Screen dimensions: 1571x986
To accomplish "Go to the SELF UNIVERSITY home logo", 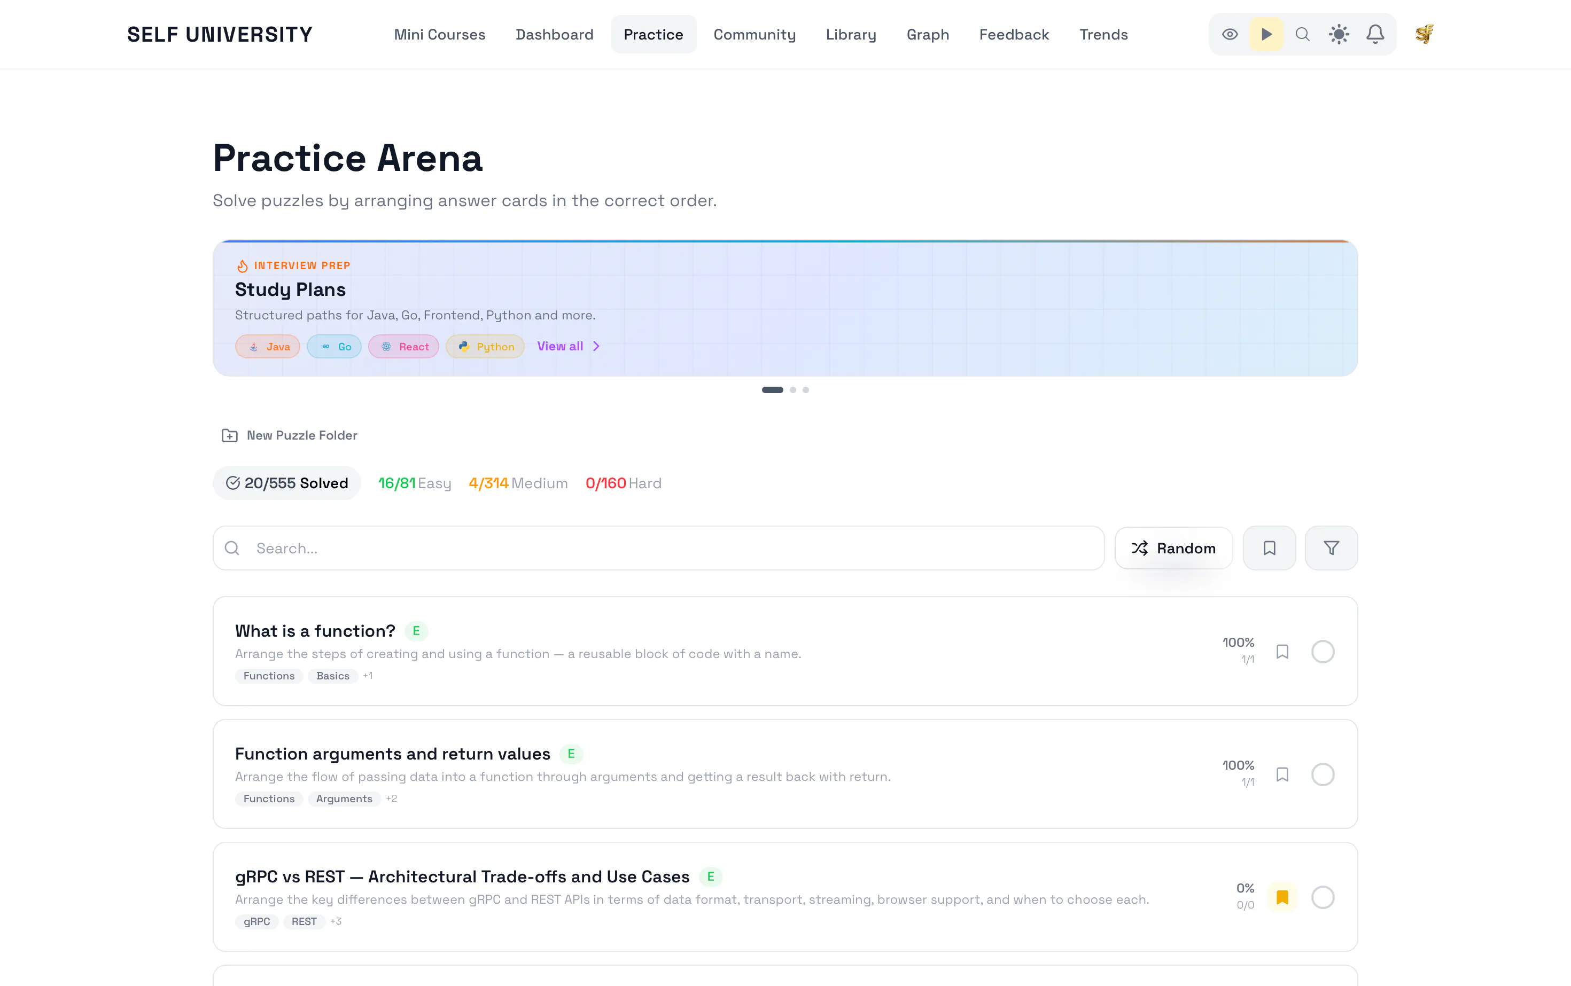I will click(220, 35).
